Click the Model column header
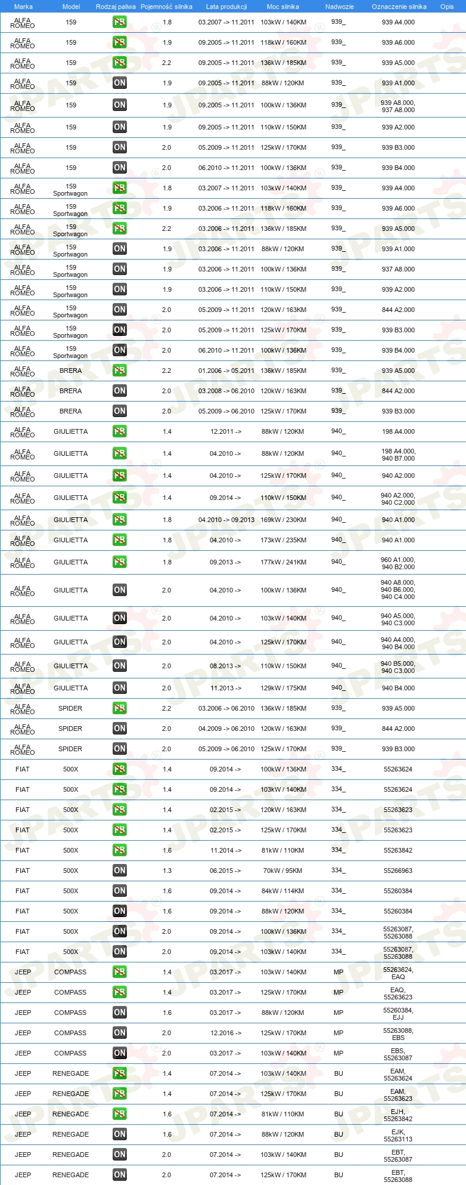 (x=72, y=7)
